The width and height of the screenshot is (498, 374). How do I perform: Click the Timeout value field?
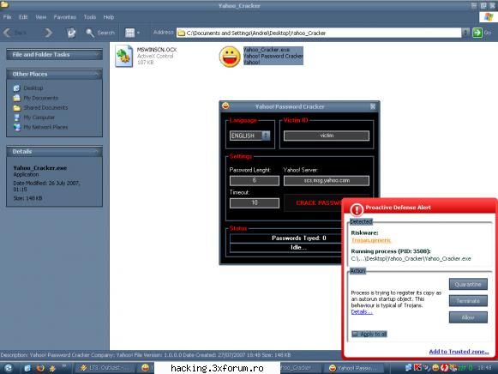tap(255, 202)
